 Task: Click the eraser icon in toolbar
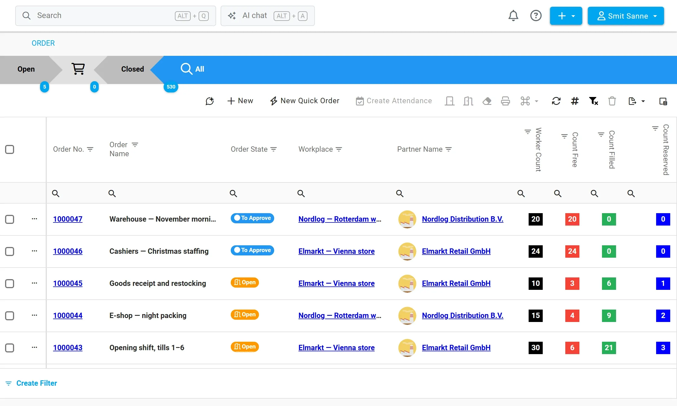[x=487, y=101]
